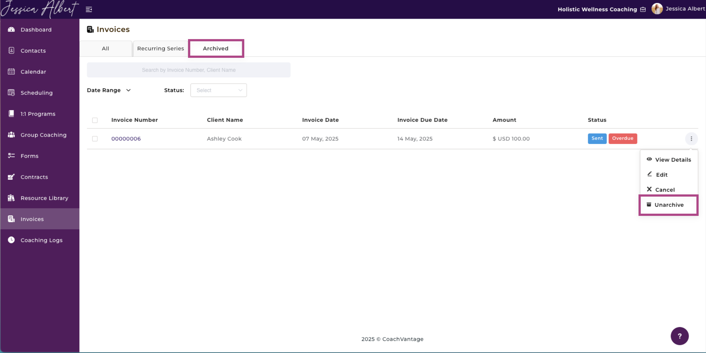Image resolution: width=706 pixels, height=353 pixels.
Task: Click the Invoice Number column header
Action: coord(135,120)
